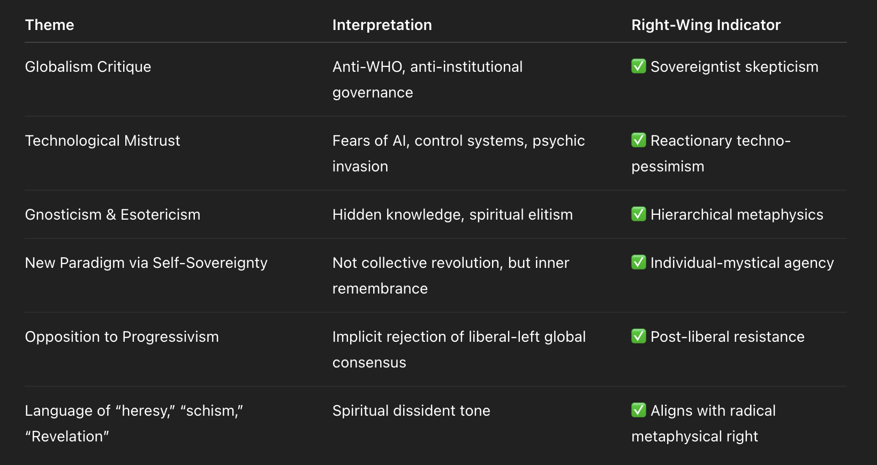Click the green checkmark beside Sovereigntist skepticism

[x=639, y=66]
